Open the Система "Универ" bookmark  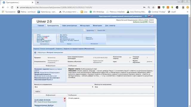pos(157,12)
